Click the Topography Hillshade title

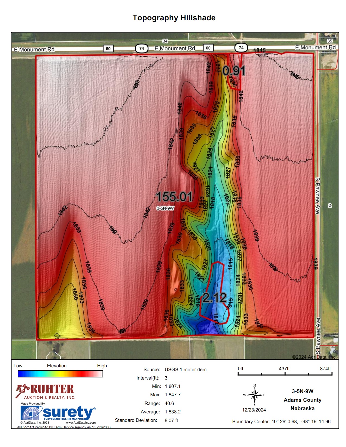(174, 18)
